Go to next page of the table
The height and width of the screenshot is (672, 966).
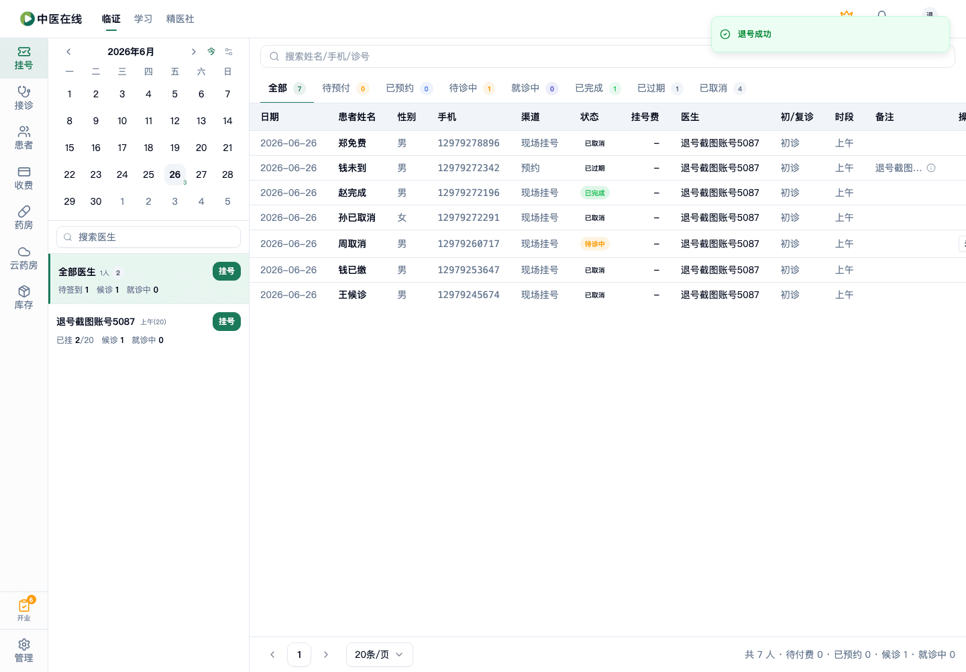326,655
